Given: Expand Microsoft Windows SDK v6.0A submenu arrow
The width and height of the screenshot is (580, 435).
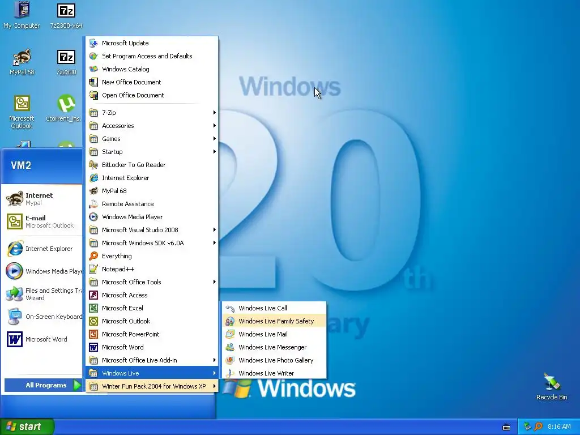Looking at the screenshot, I should [214, 243].
